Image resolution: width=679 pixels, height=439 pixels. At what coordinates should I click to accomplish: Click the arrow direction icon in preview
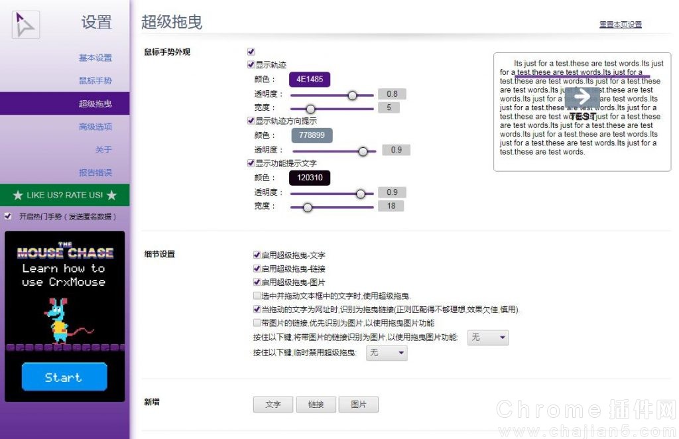tap(582, 97)
